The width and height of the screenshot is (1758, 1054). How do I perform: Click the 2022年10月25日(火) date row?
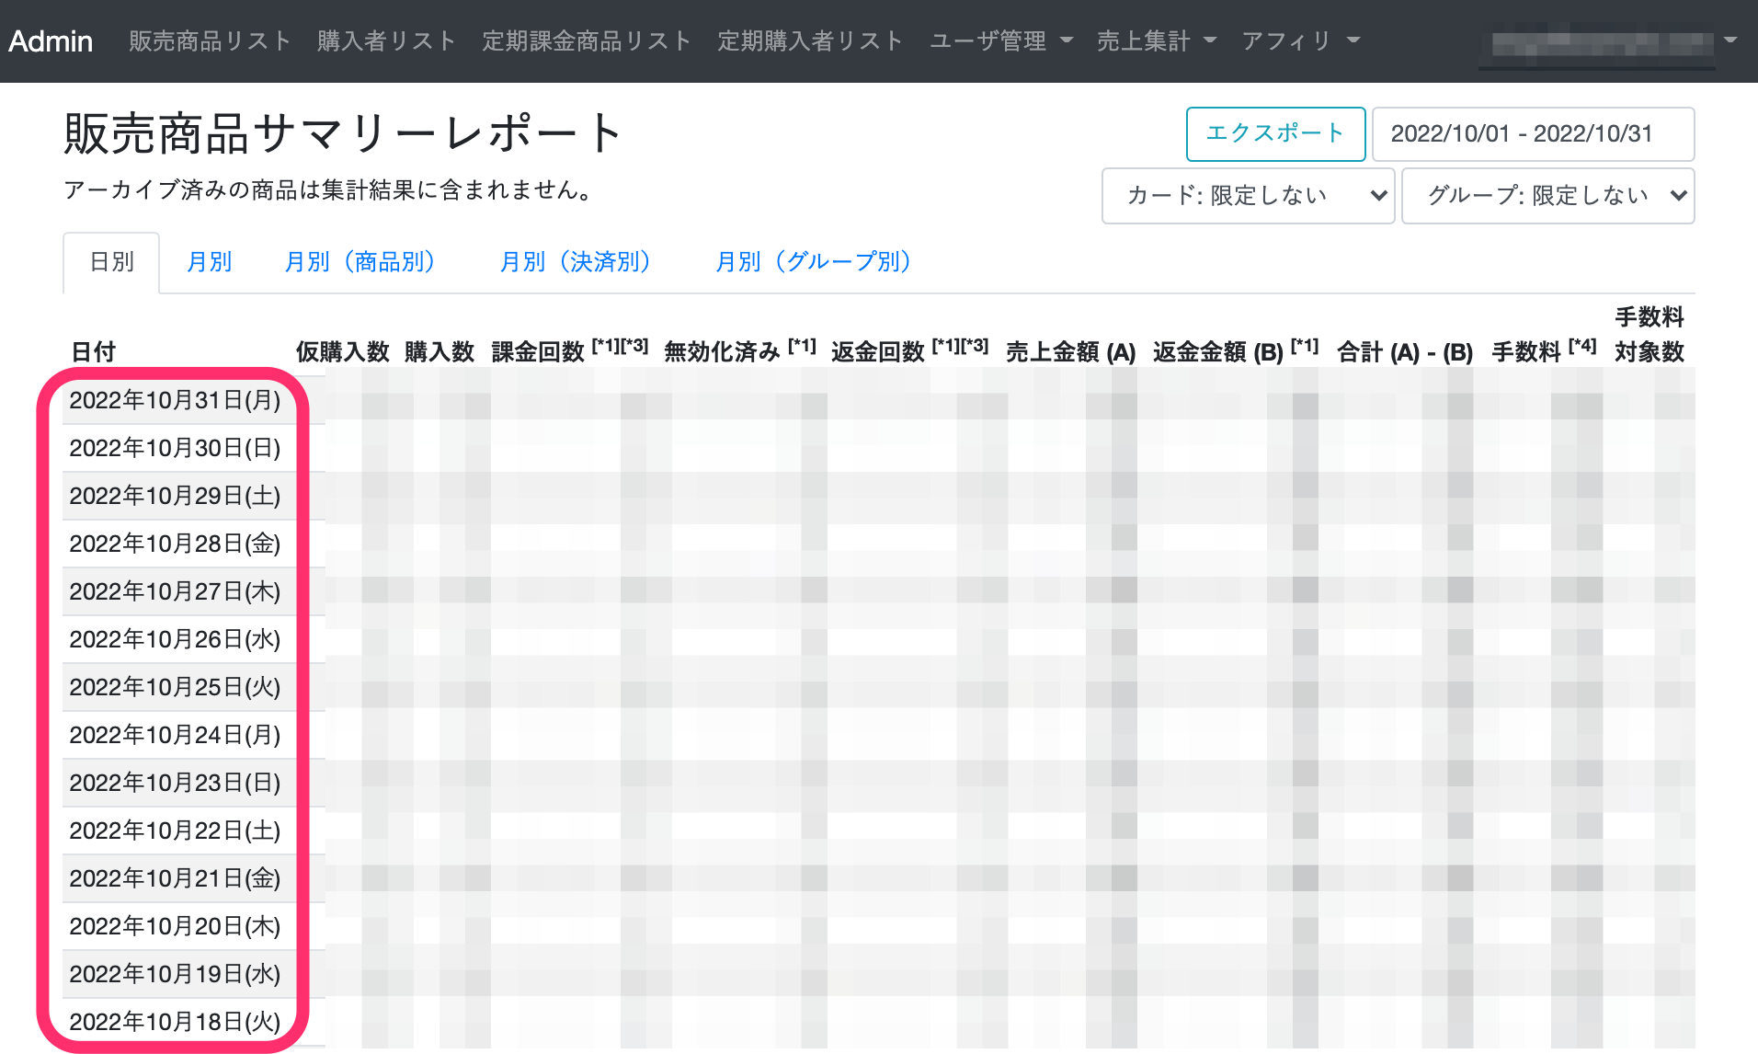[175, 688]
